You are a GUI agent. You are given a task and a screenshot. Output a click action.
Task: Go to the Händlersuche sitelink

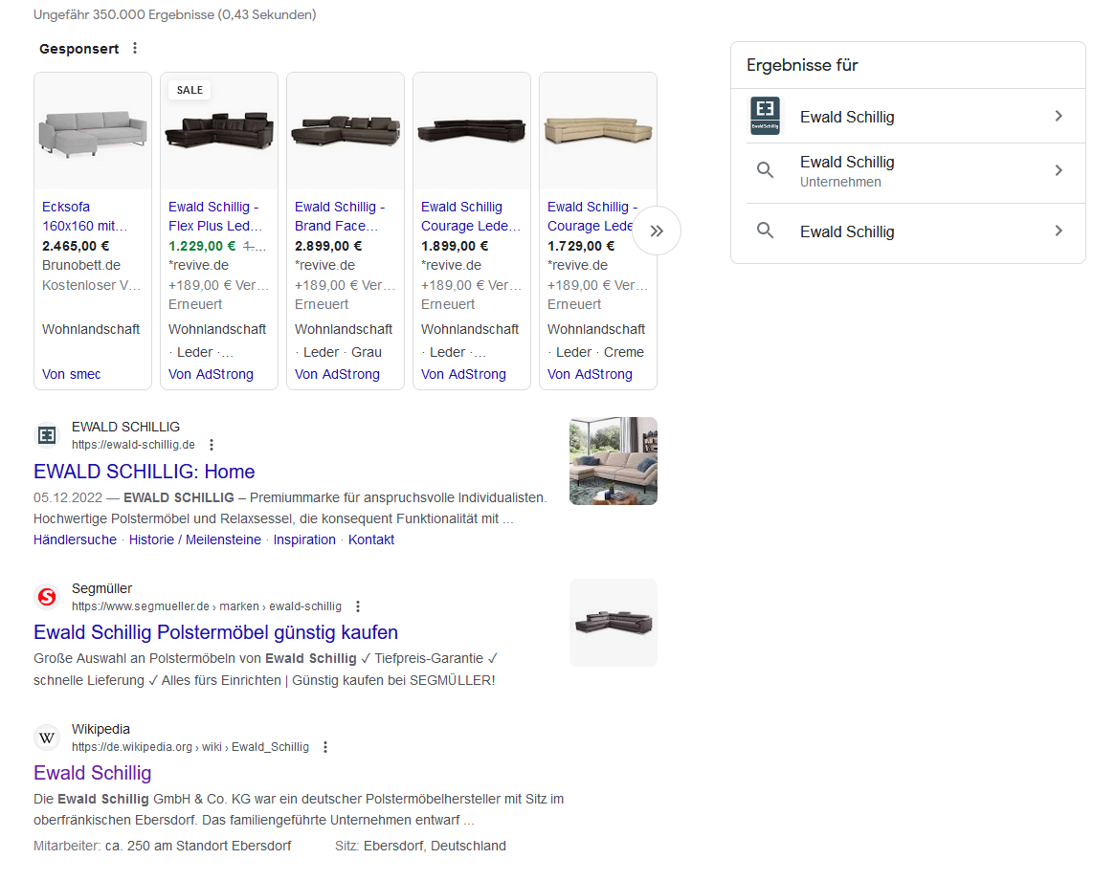pos(75,540)
